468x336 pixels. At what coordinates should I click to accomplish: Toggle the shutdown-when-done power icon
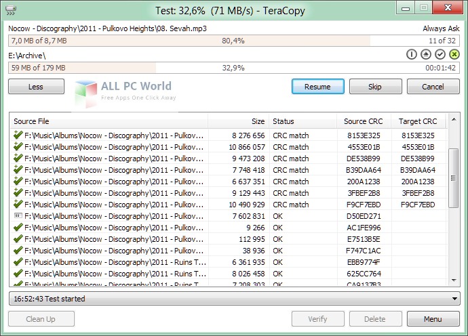411,54
